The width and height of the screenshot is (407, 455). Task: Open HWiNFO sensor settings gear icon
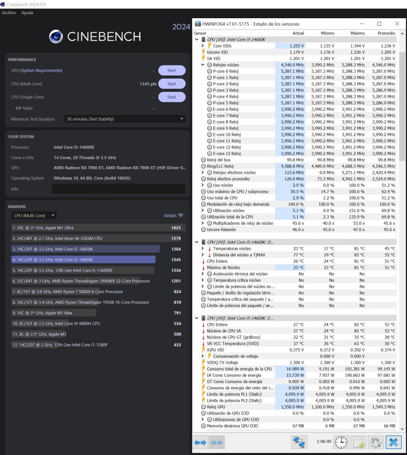tap(375, 442)
